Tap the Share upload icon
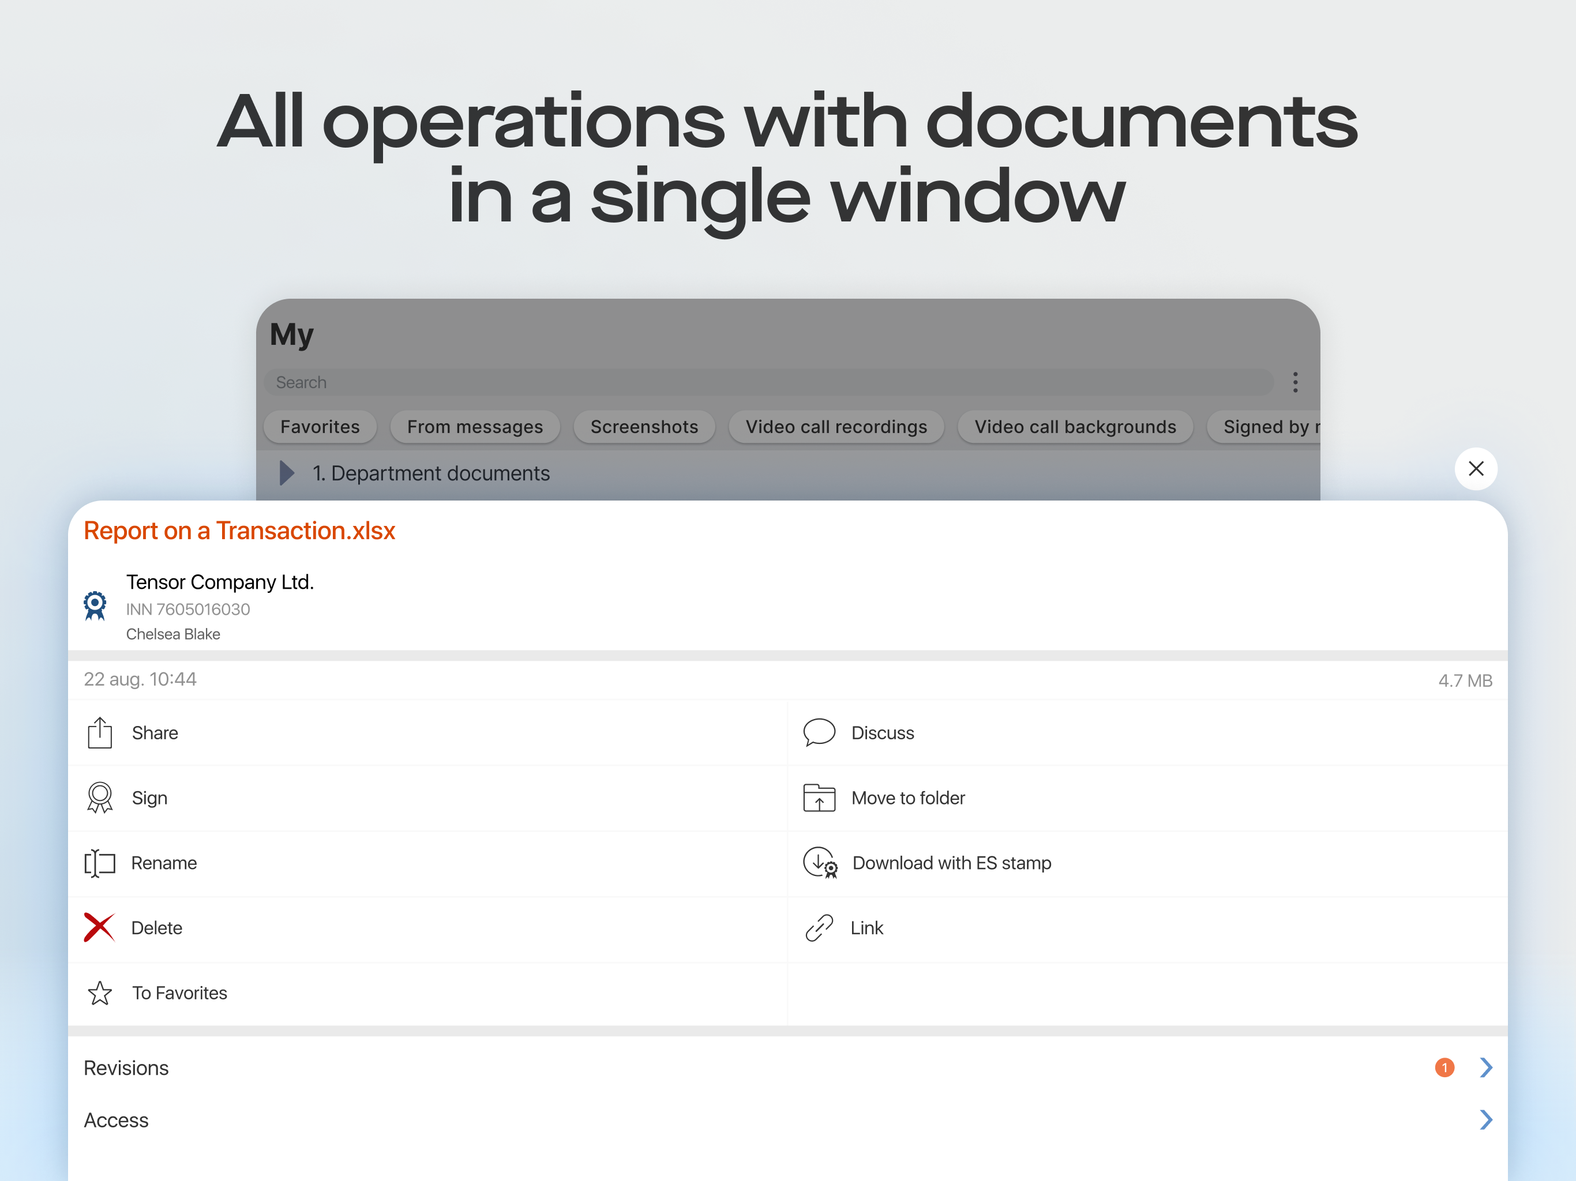 coord(100,733)
